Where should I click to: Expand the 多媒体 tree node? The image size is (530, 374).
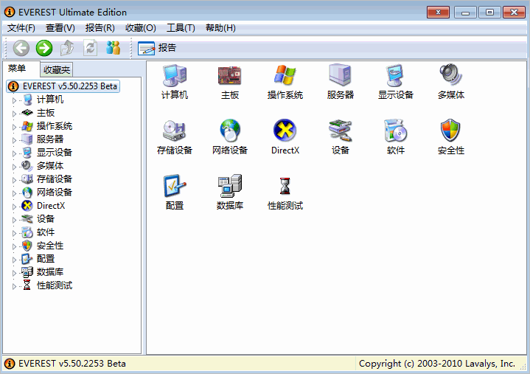point(14,167)
